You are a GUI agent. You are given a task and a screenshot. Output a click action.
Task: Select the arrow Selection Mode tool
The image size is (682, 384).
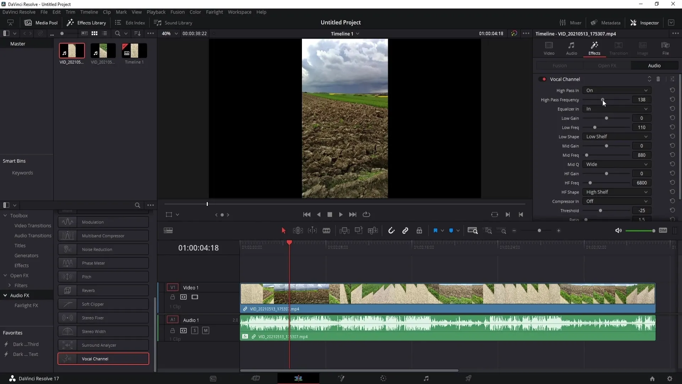pyautogui.click(x=283, y=231)
